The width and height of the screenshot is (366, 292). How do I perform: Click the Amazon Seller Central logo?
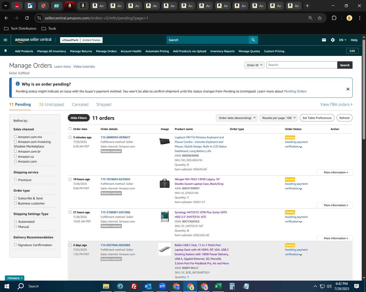(x=33, y=40)
